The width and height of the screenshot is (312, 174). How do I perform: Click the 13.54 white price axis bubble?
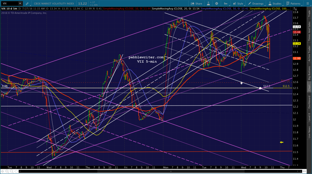pos(296,27)
